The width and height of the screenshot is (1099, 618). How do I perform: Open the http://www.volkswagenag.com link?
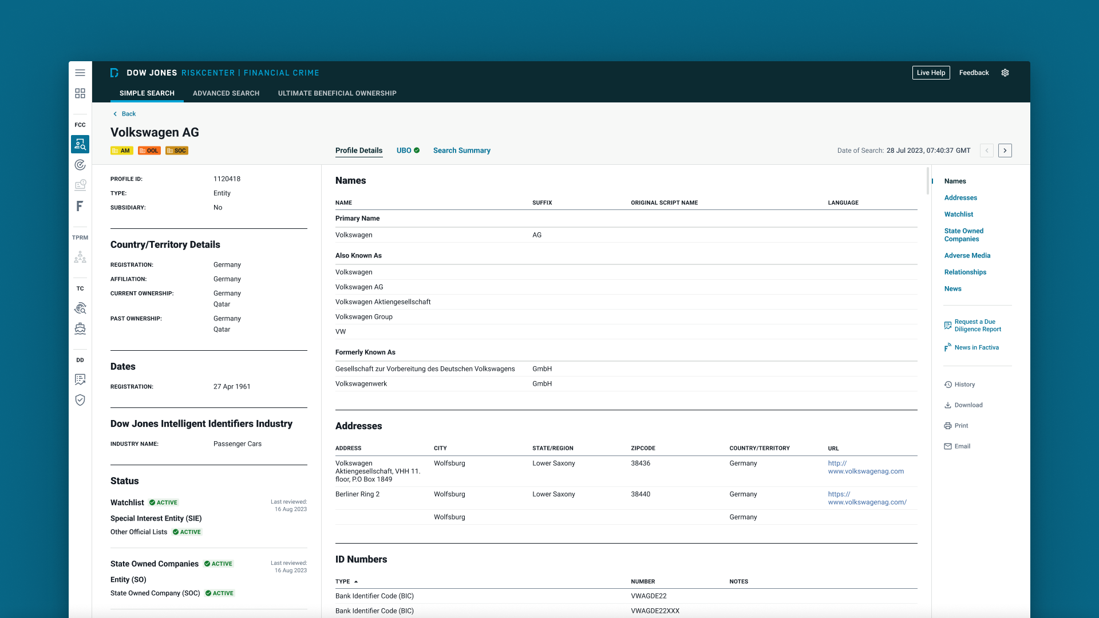(x=866, y=468)
